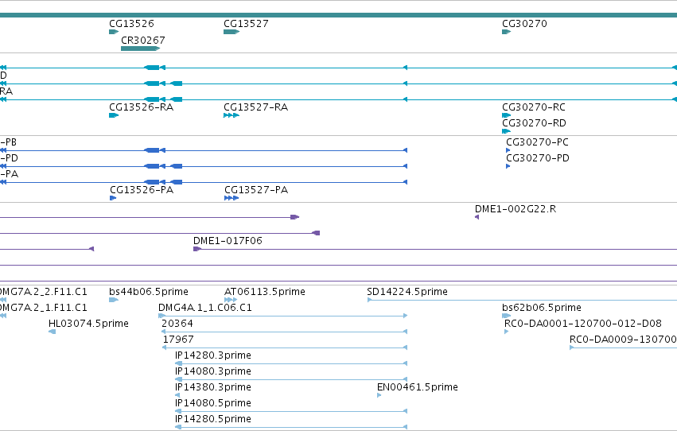Image resolution: width=677 pixels, height=431 pixels.
Task: Click the bs44b06.5prime arrow glyph
Action: [x=114, y=300]
